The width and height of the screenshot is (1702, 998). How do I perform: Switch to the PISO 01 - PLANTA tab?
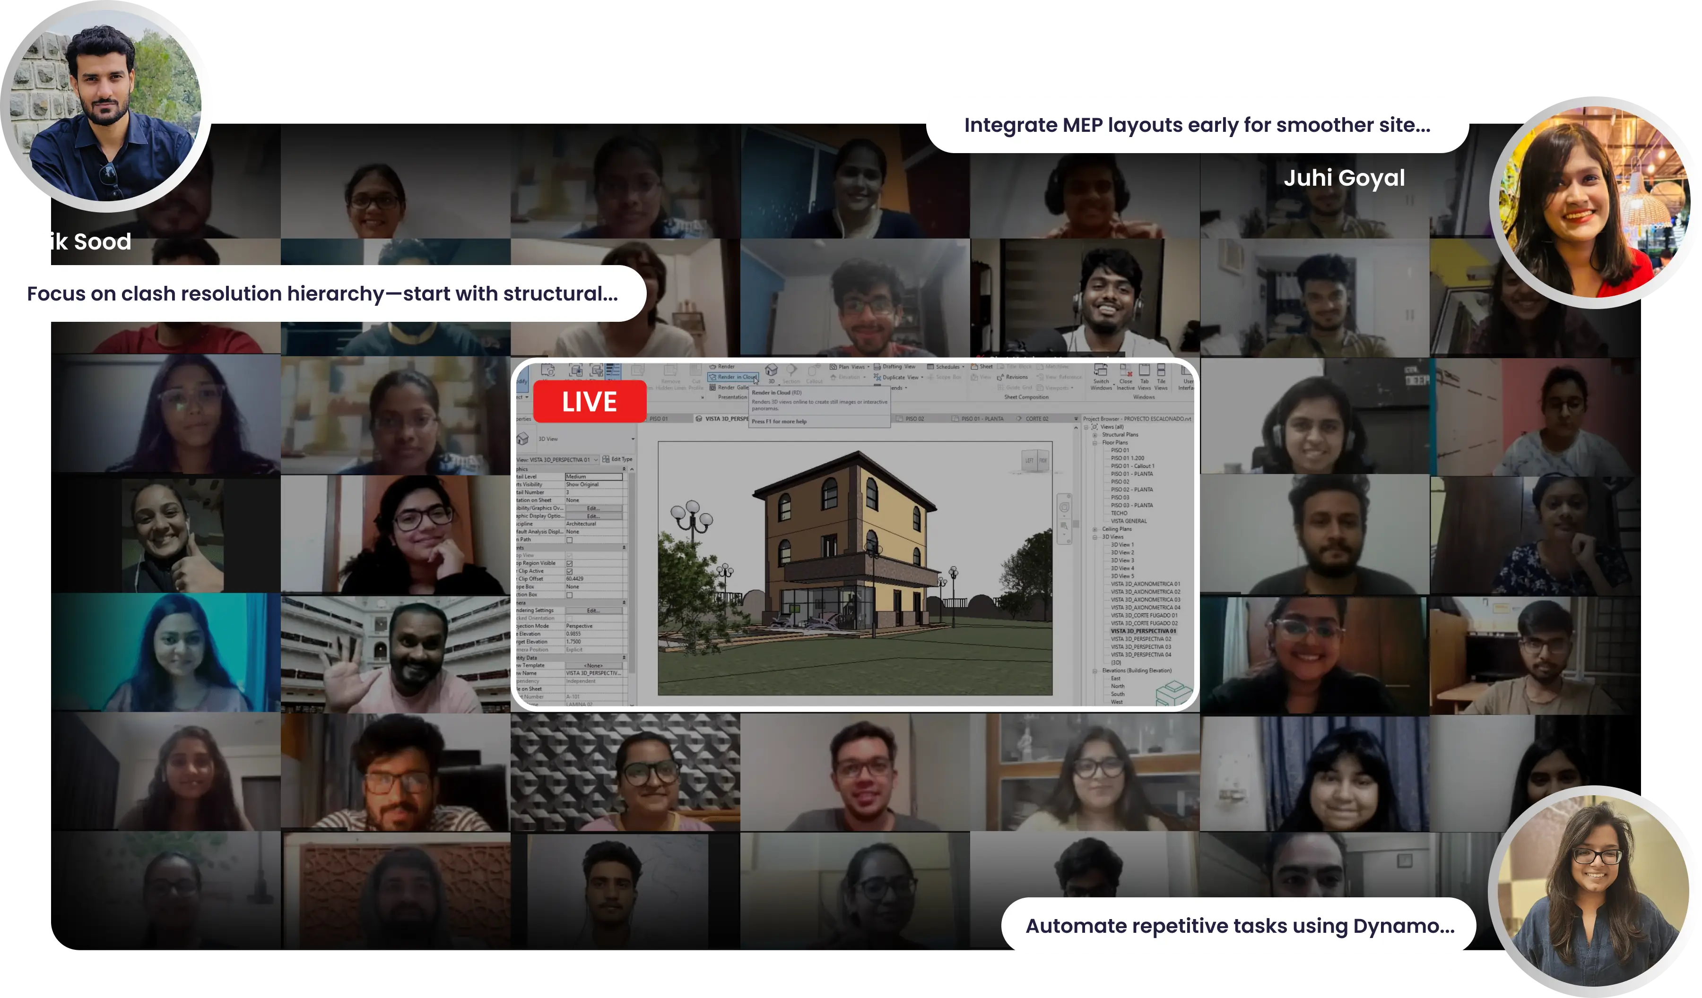tap(979, 419)
